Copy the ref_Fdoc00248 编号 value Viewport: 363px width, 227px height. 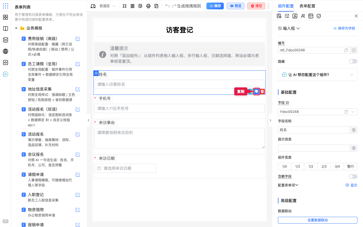(346, 50)
